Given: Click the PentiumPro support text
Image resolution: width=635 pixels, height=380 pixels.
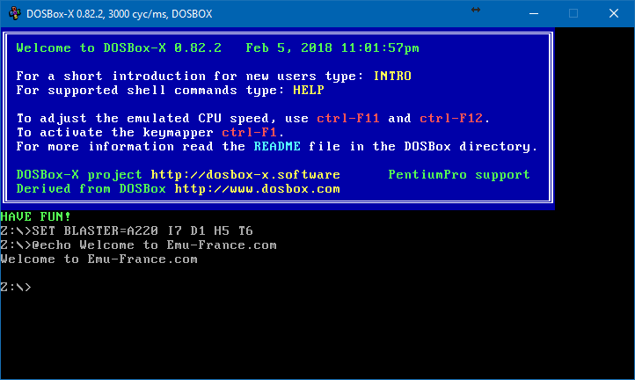Looking at the screenshot, I should click(459, 174).
